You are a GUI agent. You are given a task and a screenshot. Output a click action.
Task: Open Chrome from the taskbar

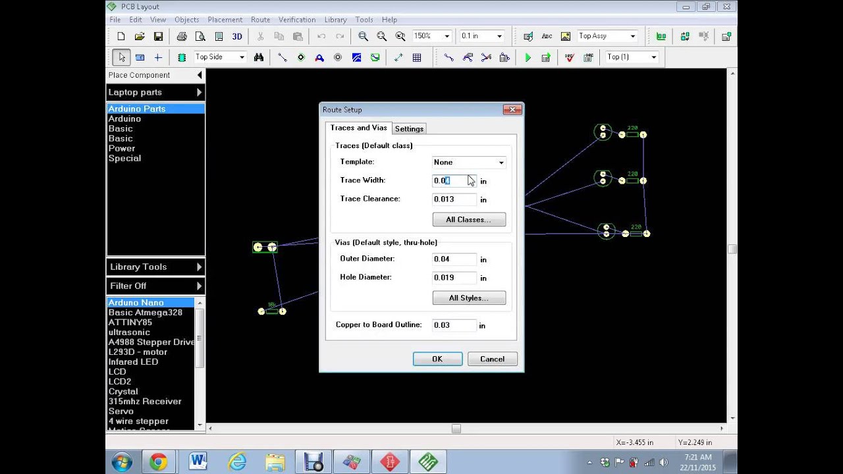pyautogui.click(x=158, y=462)
